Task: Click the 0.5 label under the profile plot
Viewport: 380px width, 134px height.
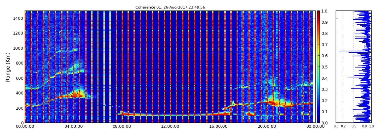Action: [x=354, y=126]
